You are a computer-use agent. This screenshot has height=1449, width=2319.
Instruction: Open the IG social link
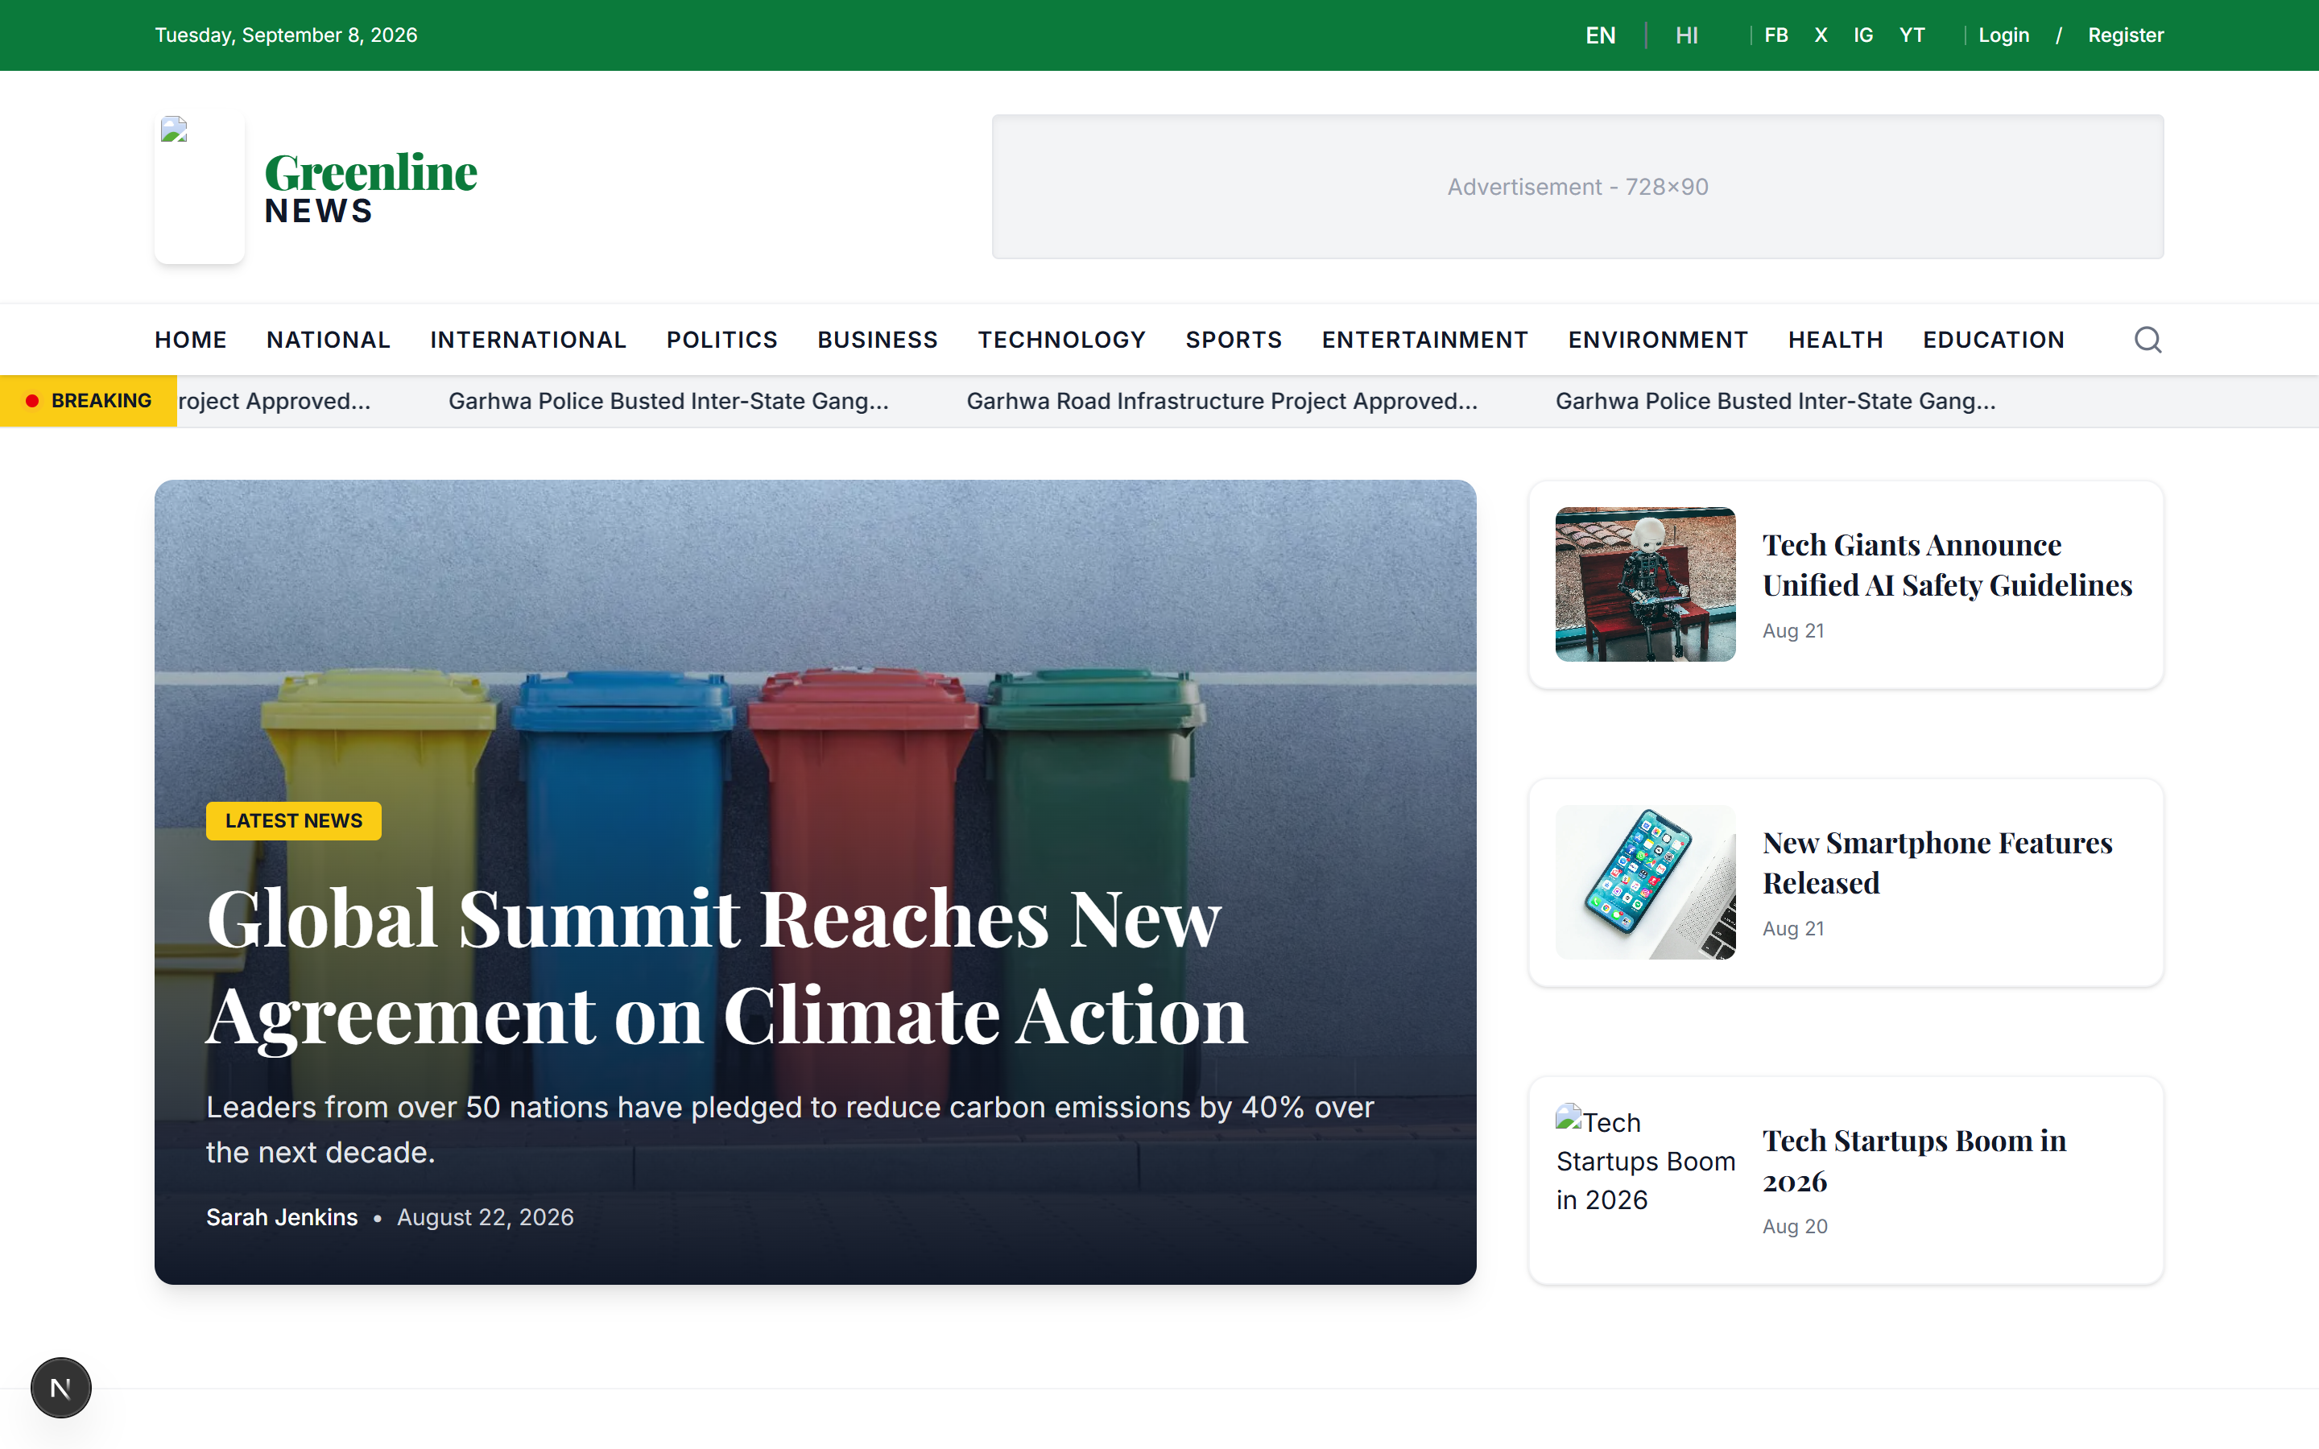(1863, 35)
